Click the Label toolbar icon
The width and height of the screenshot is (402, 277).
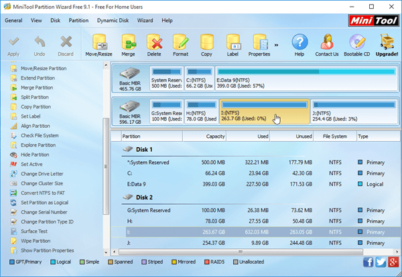pos(232,41)
